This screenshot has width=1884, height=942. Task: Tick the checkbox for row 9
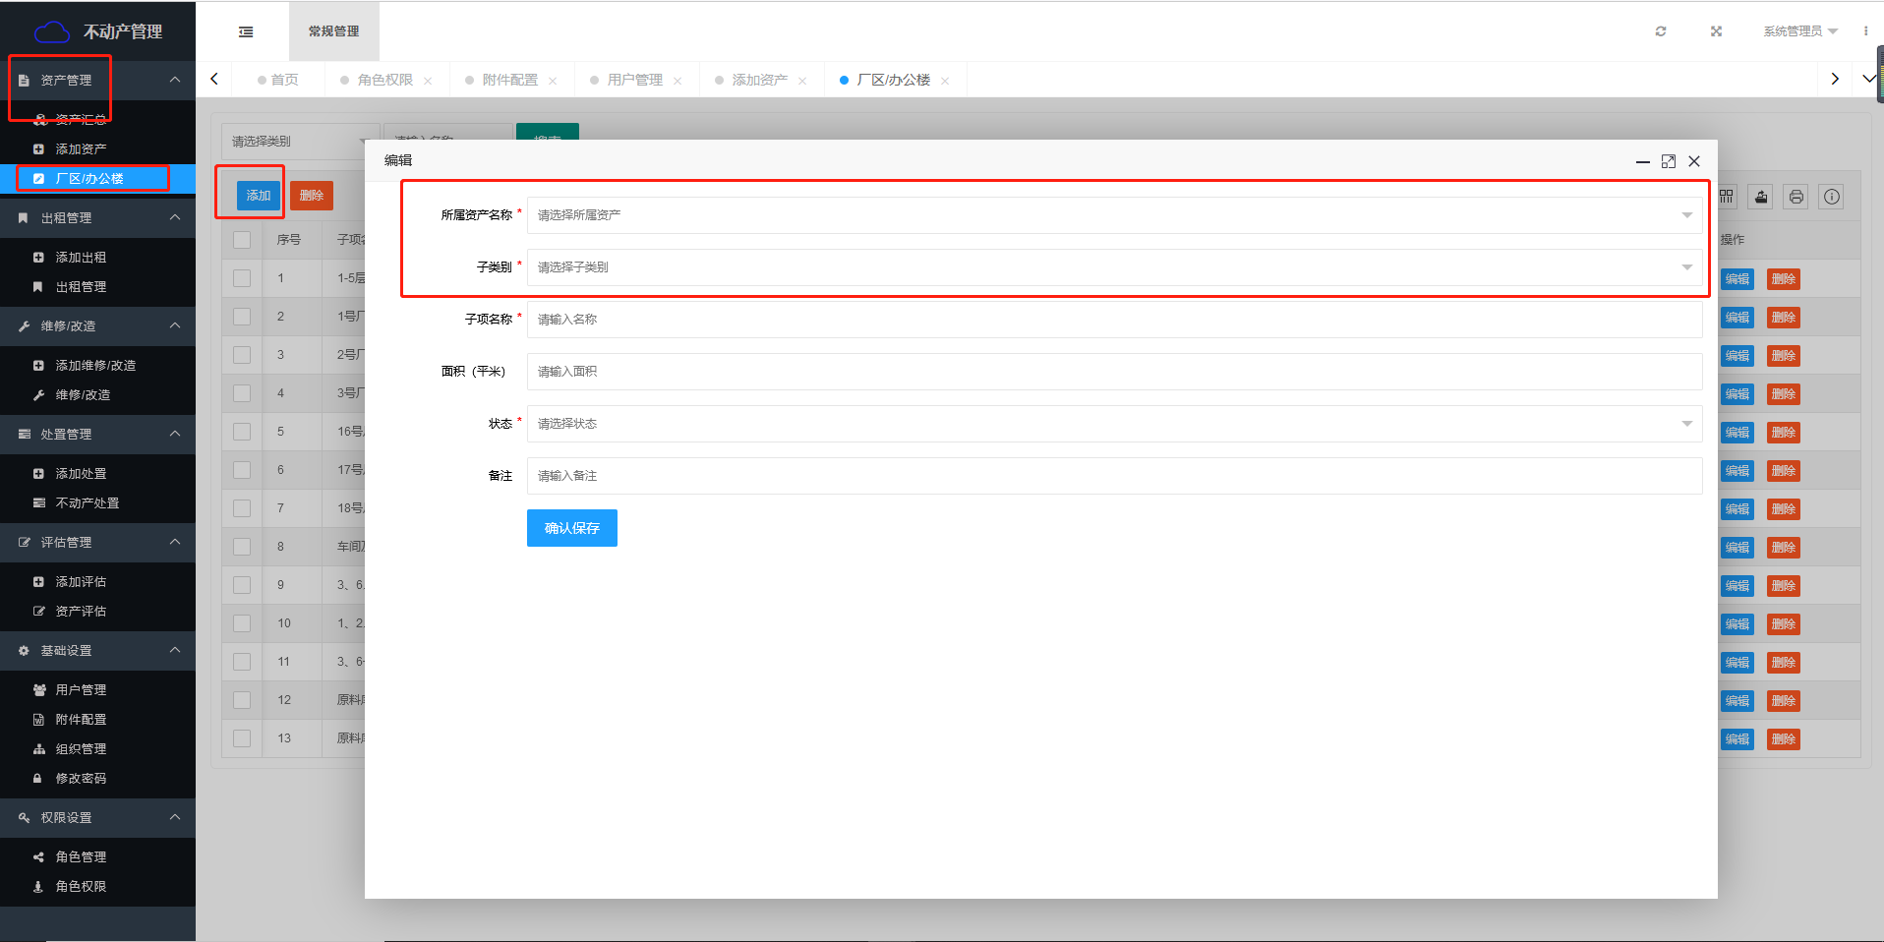[x=242, y=585]
